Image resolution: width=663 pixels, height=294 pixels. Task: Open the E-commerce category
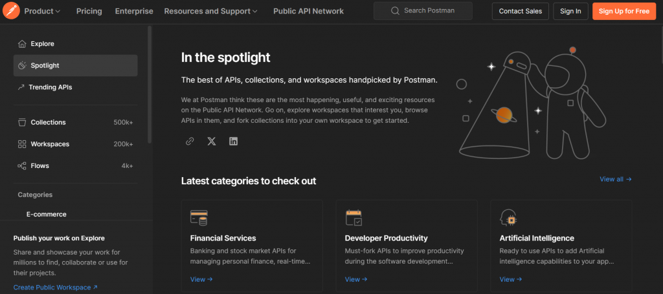coord(46,214)
